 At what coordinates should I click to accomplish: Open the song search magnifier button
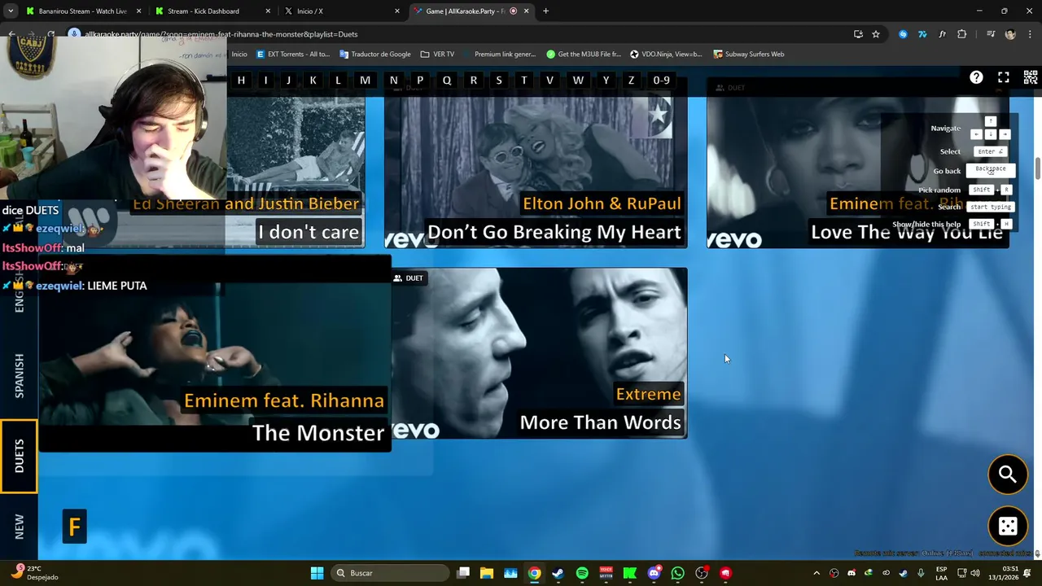coord(1008,474)
